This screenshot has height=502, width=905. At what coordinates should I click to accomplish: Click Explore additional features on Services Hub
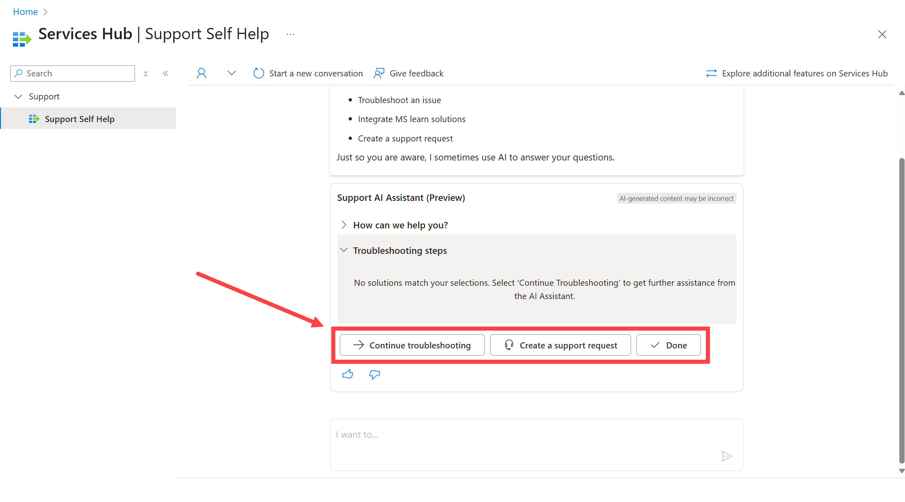tap(797, 72)
